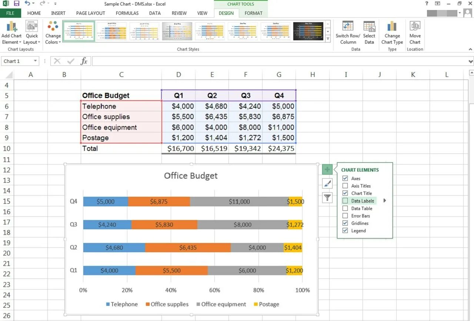Switch to the FORMULAS tab
474x321 pixels.
coord(127,13)
